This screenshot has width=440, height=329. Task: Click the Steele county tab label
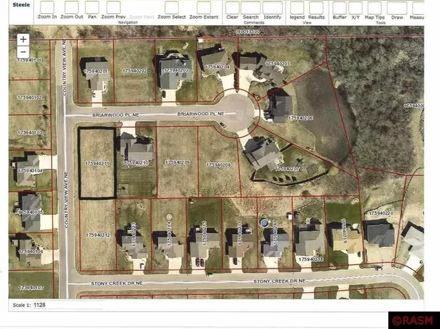pyautogui.click(x=21, y=4)
